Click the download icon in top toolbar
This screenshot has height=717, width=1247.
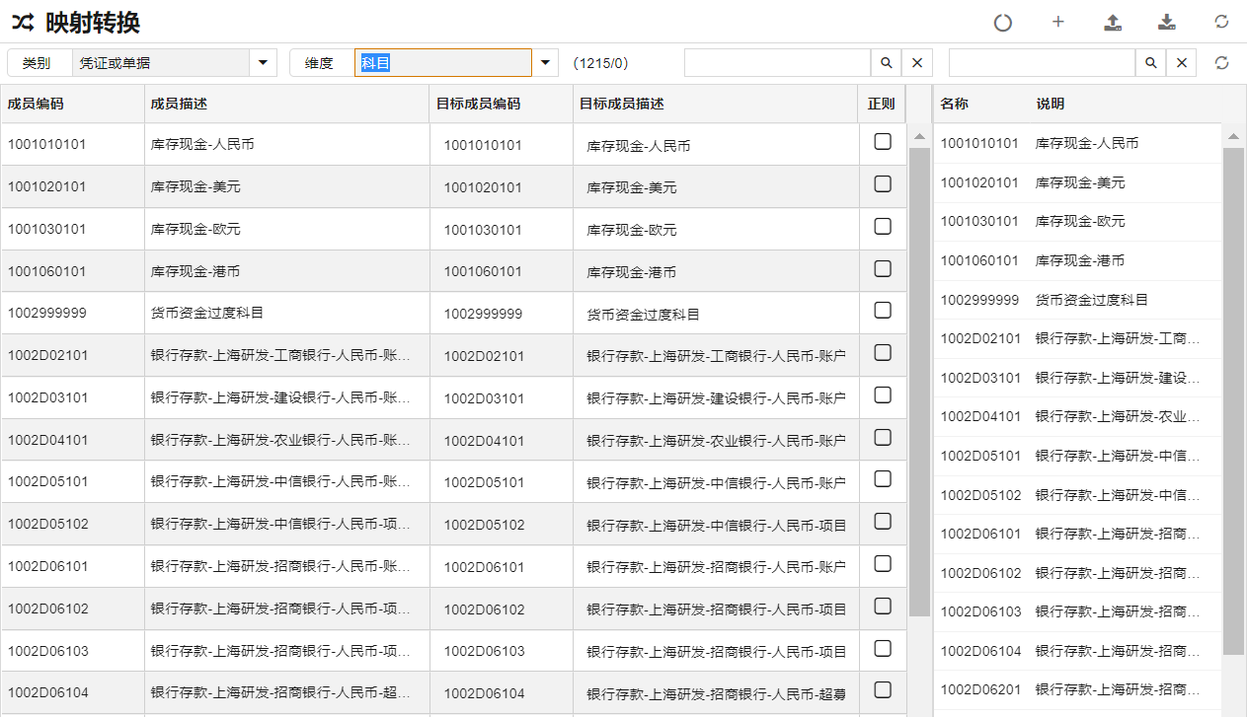1167,23
